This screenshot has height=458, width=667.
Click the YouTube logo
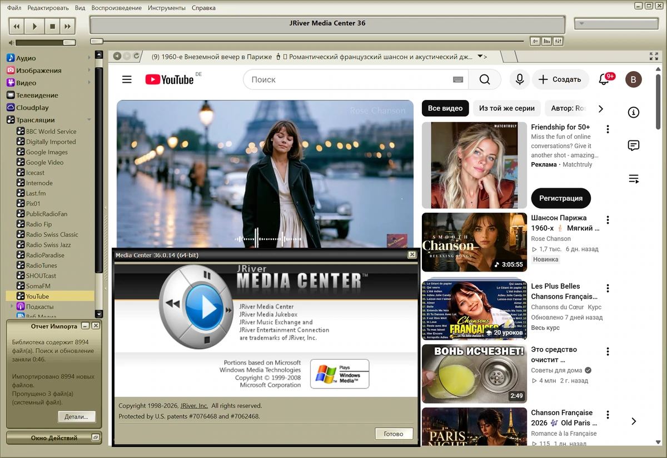coord(170,79)
